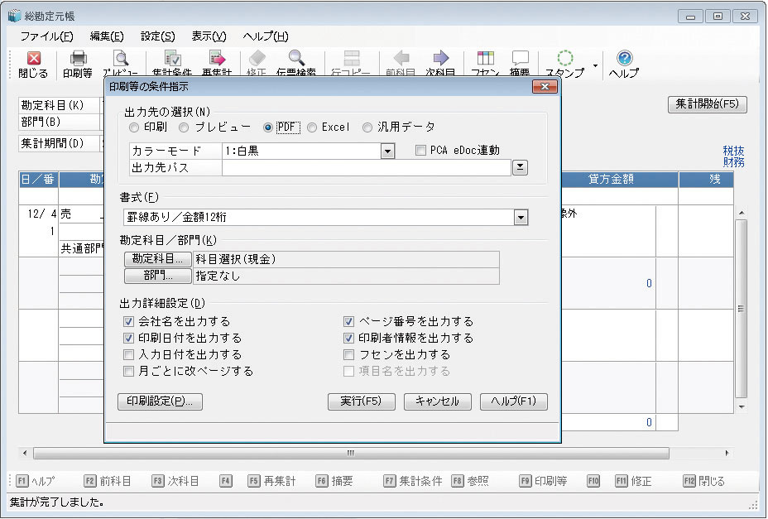Click the 集計開始(F5) button
This screenshot has width=768, height=519.
708,104
